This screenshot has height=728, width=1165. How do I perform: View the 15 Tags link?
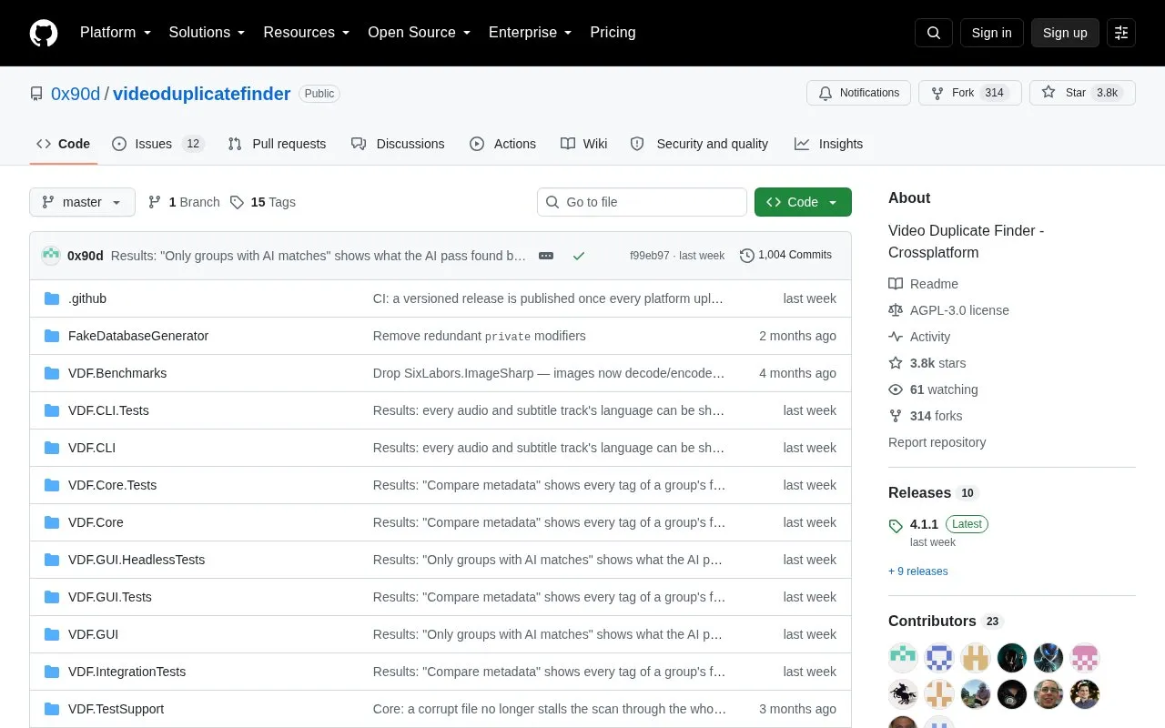tap(263, 202)
